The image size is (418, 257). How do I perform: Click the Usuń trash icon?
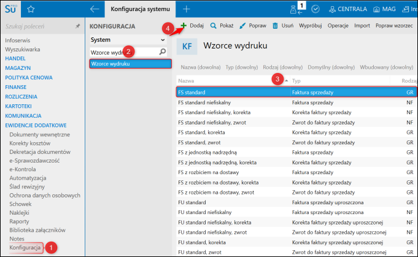[275, 26]
